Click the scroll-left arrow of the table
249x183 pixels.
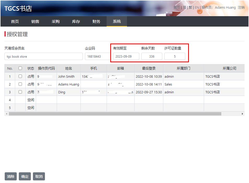tap(7, 114)
